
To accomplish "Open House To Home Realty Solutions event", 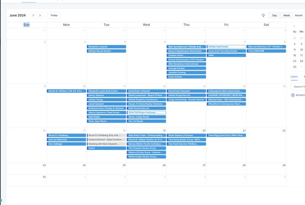I will pos(146,104).
